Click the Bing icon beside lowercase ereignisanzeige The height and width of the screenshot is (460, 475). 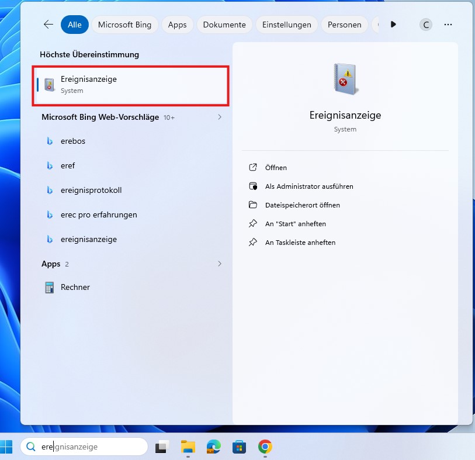tap(50, 239)
